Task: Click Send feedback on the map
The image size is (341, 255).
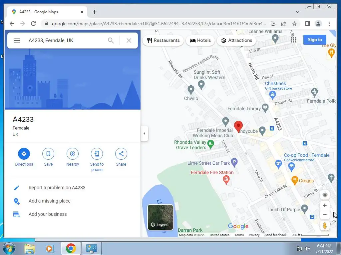Action: click(x=275, y=235)
